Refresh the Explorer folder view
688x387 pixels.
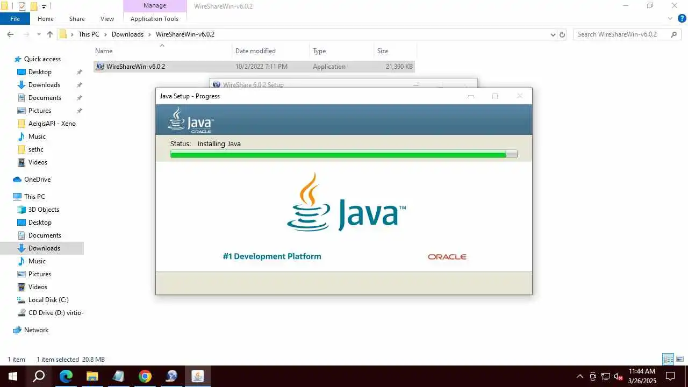562,34
